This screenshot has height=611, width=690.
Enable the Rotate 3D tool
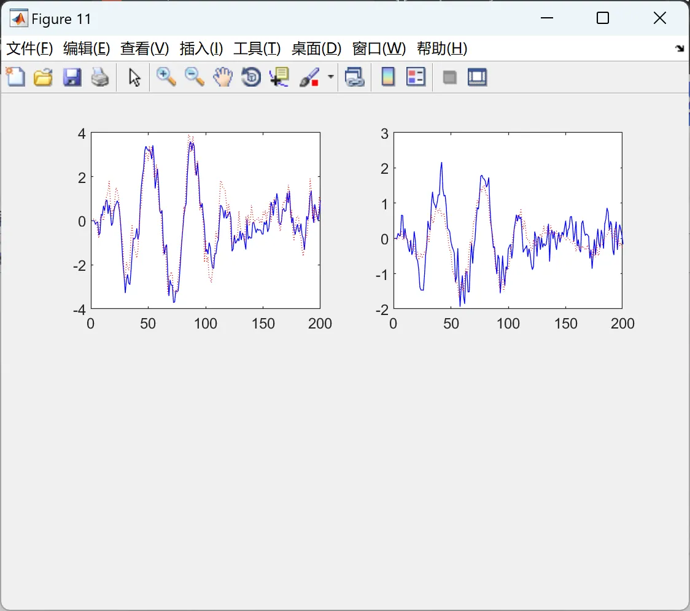click(x=251, y=77)
